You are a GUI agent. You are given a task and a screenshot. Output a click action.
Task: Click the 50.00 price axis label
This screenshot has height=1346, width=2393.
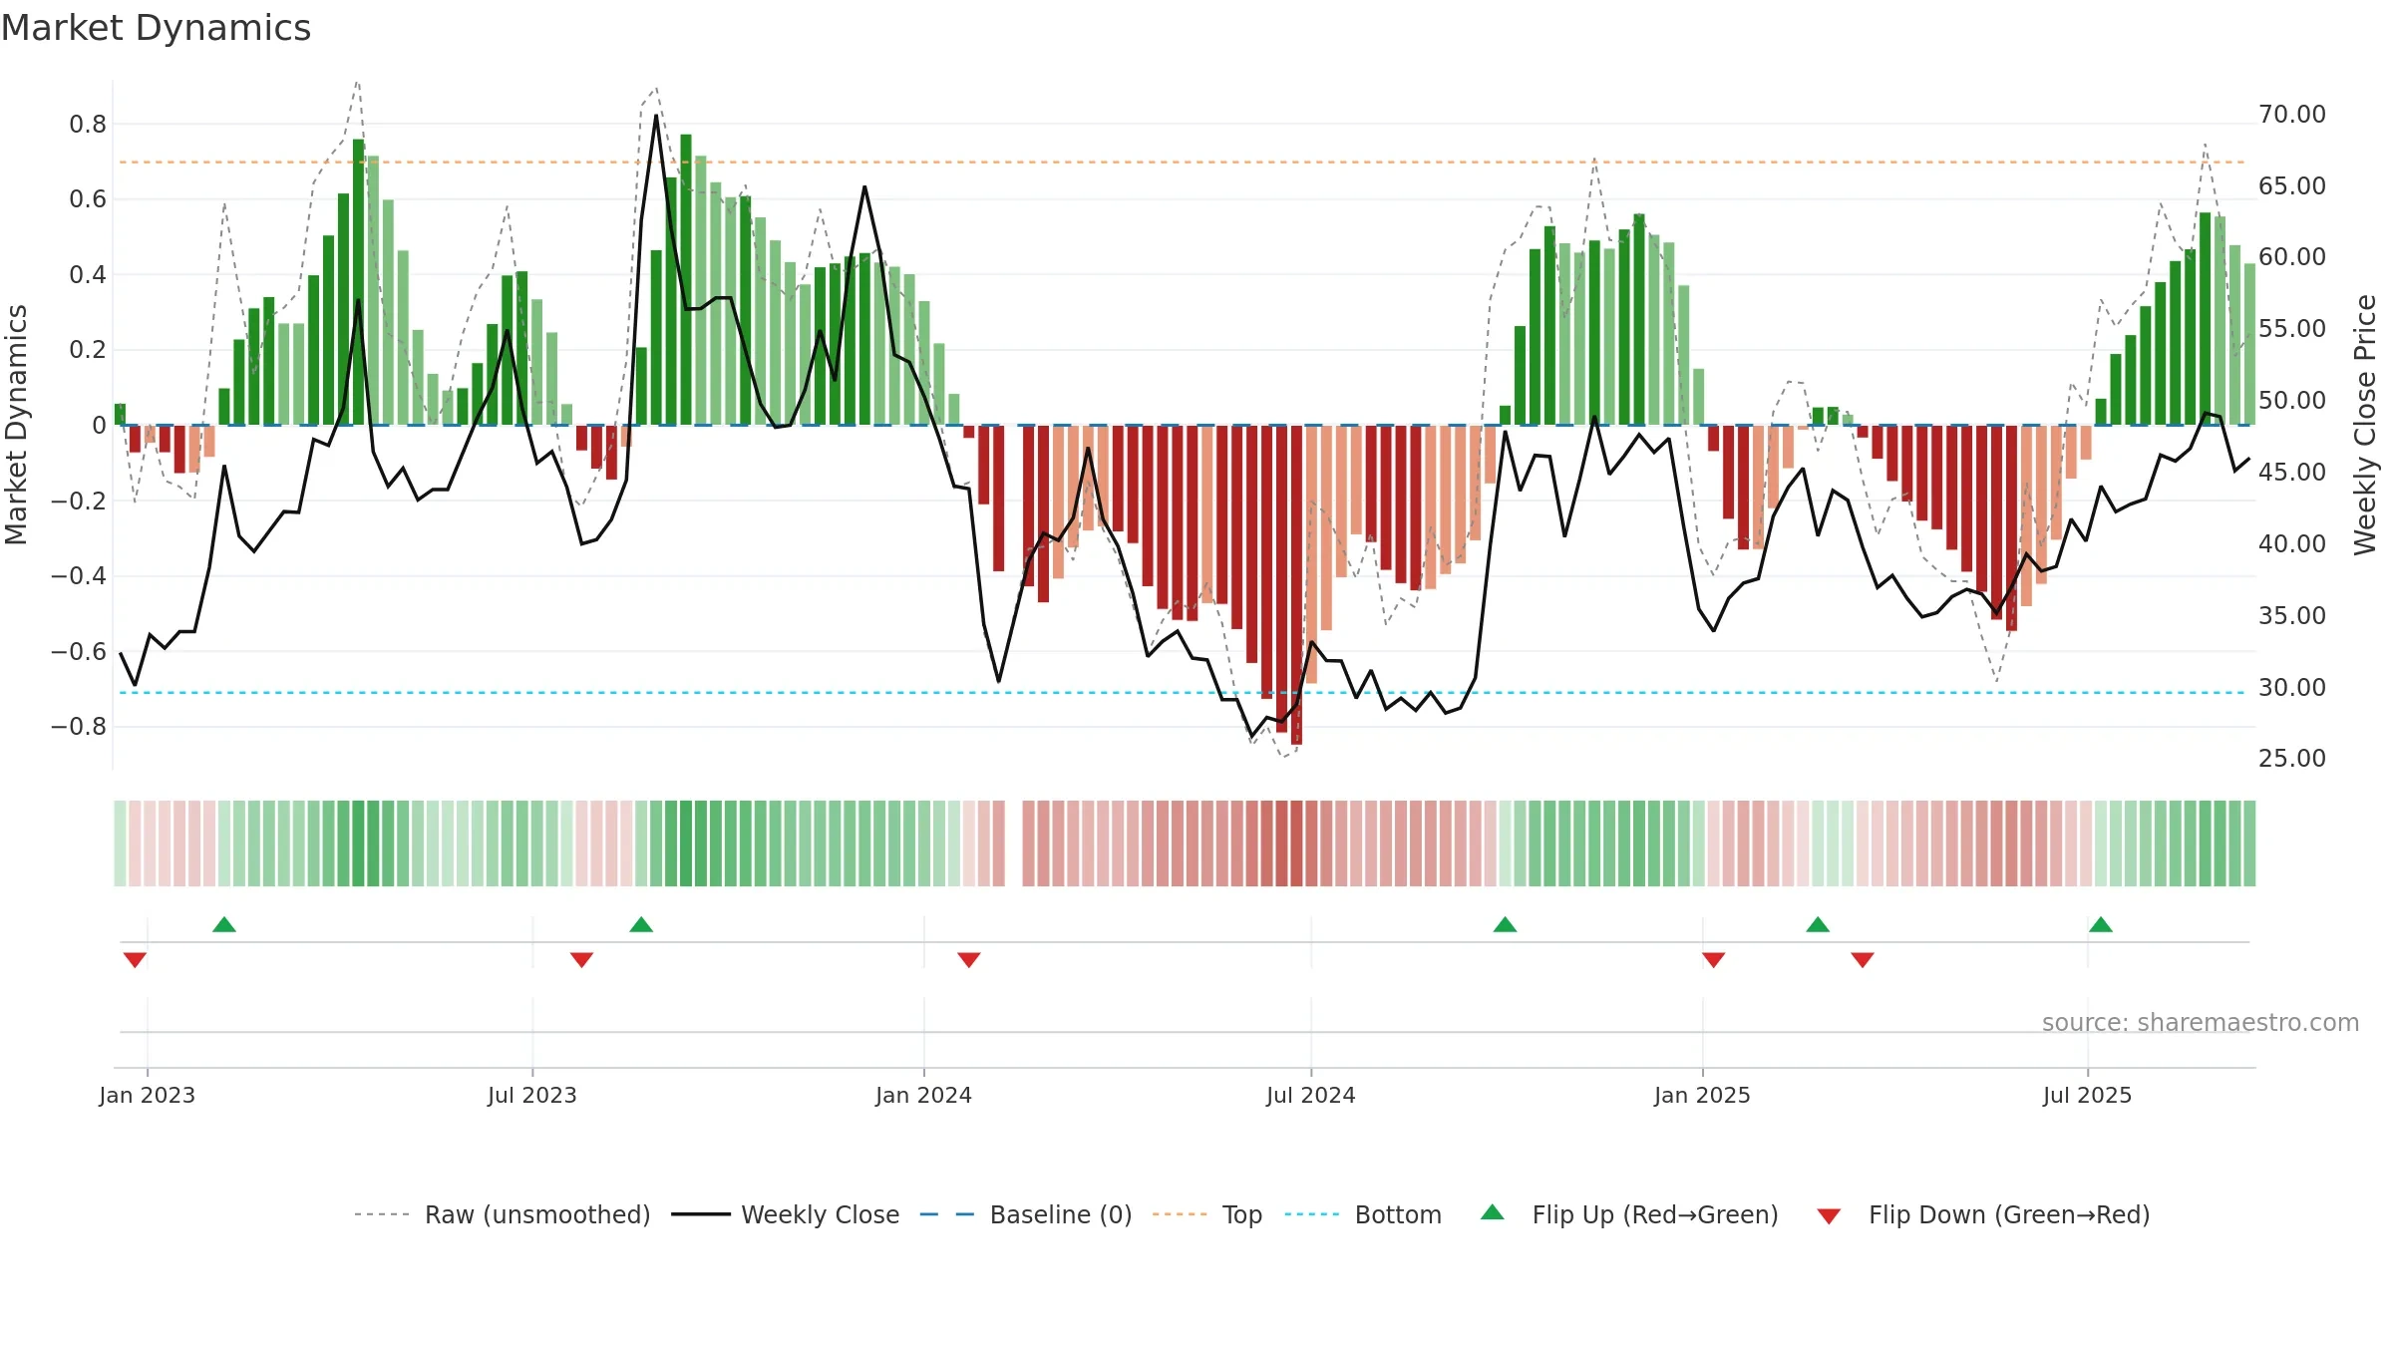pos(2292,401)
